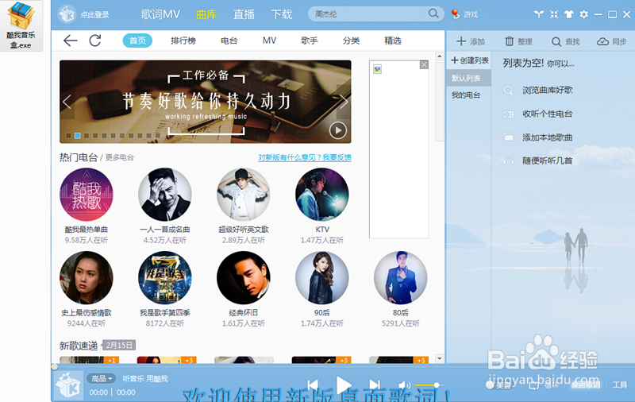
Task: Refresh the page with reload icon
Action: [x=95, y=41]
